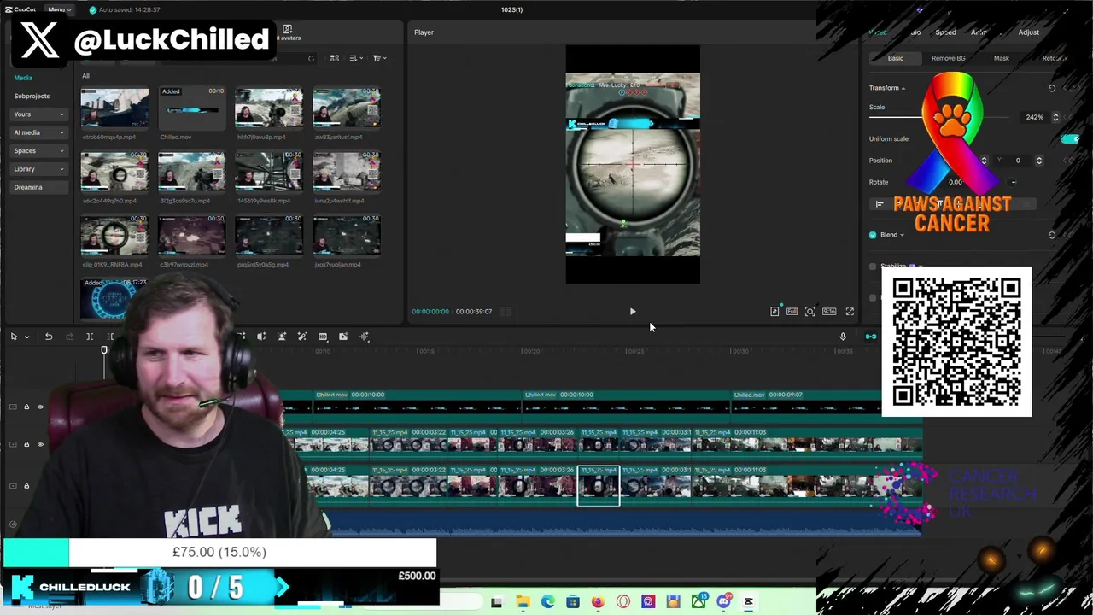
Task: Hide the Chilled.mov overlay track via eye
Action: coord(40,407)
